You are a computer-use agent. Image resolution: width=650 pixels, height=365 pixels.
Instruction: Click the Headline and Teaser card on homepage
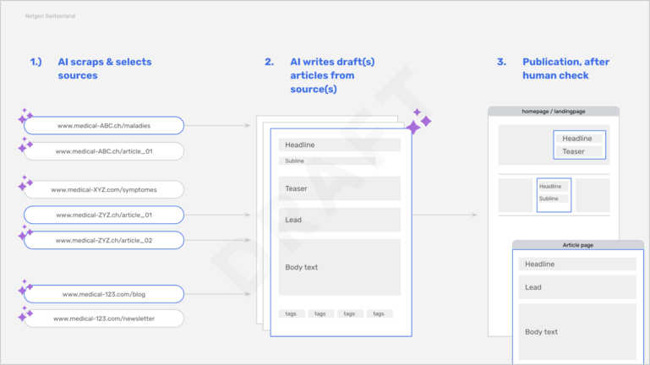pyautogui.click(x=579, y=144)
